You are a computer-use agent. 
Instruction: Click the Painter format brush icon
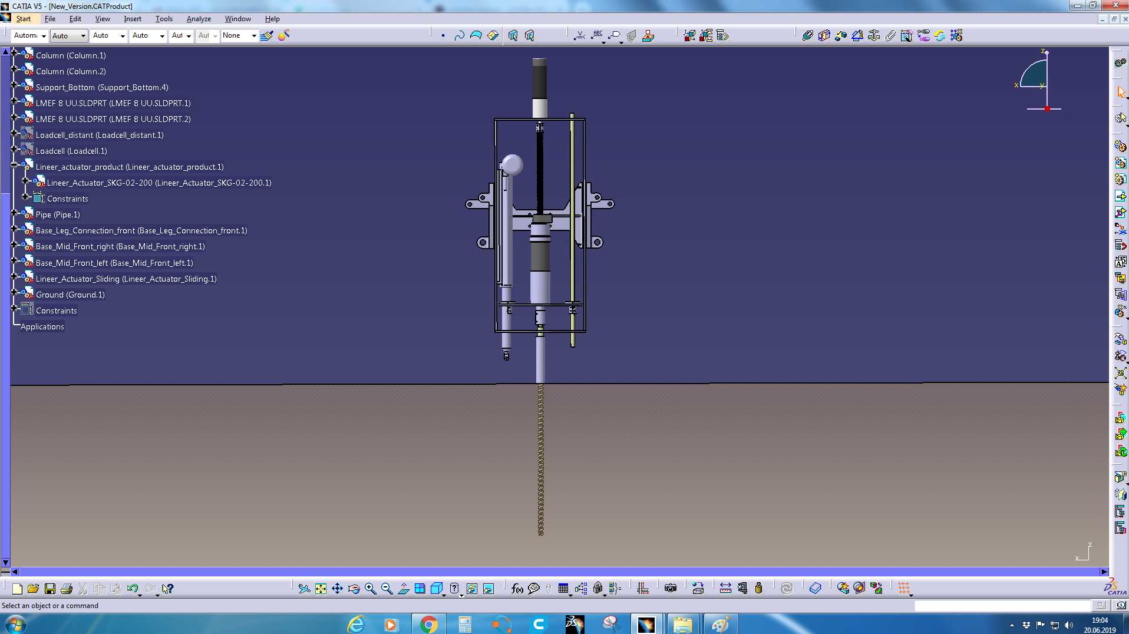click(267, 35)
